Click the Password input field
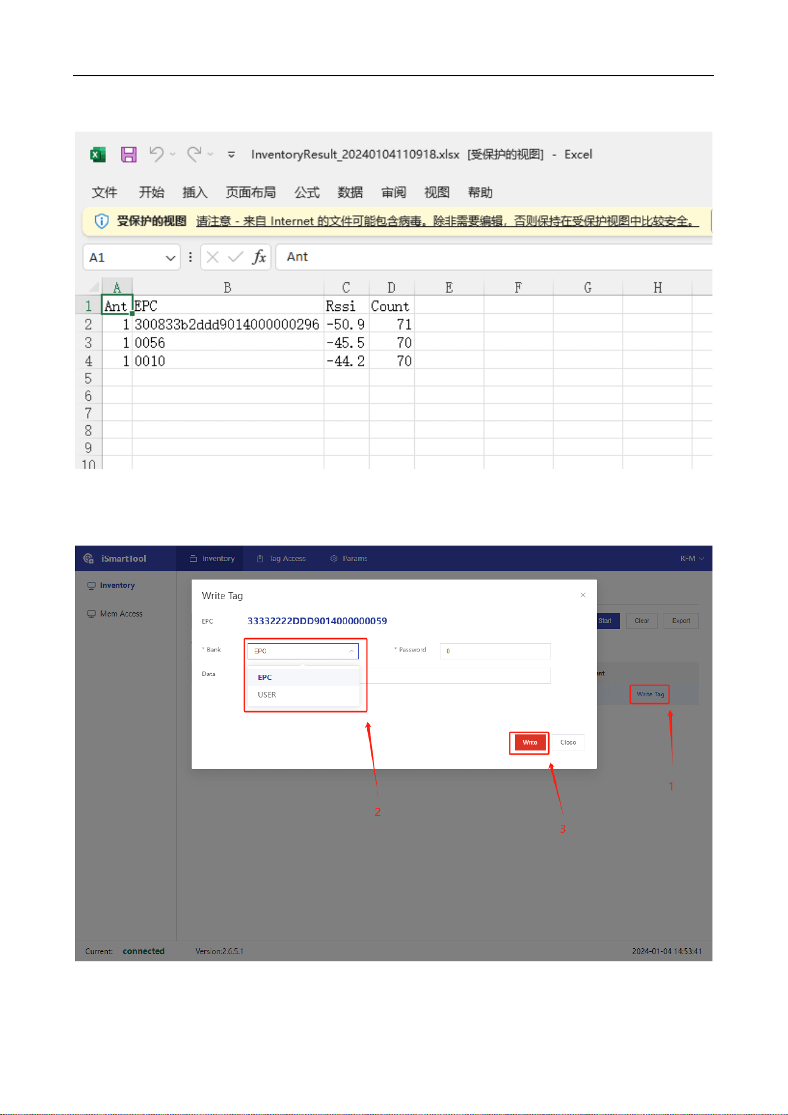The height and width of the screenshot is (1115, 788). 495,651
